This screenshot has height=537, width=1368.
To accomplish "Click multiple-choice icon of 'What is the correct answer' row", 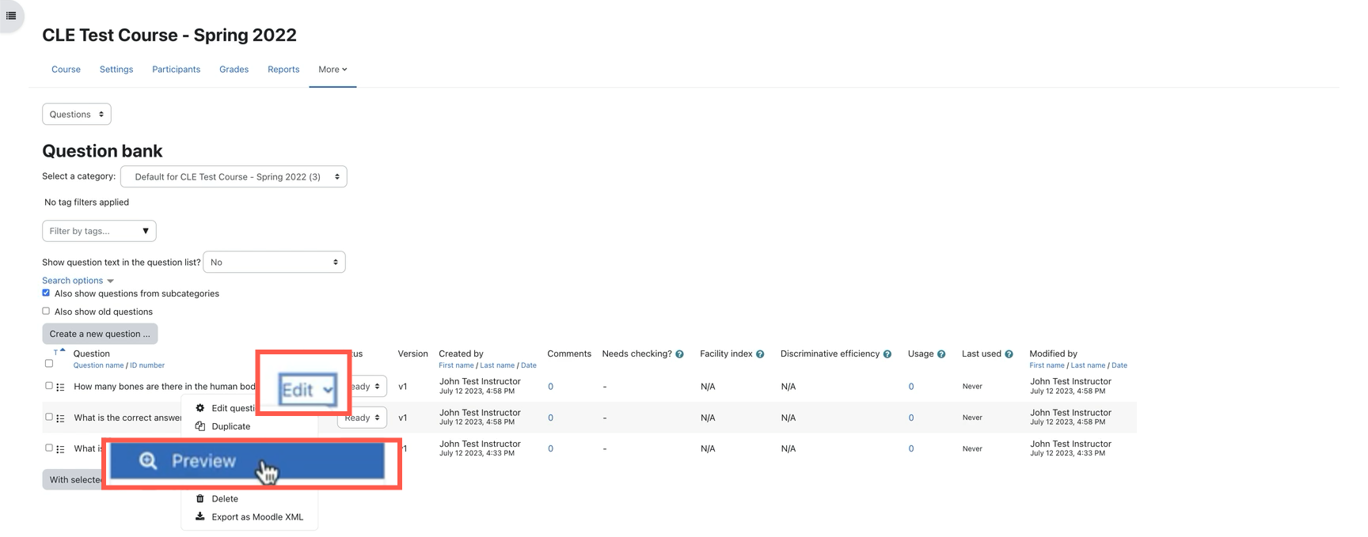I will click(x=60, y=418).
